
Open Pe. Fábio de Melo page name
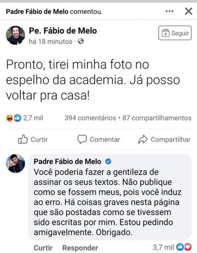tap(63, 31)
